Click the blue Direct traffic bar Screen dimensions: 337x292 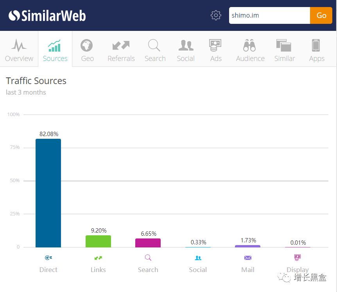(x=48, y=193)
